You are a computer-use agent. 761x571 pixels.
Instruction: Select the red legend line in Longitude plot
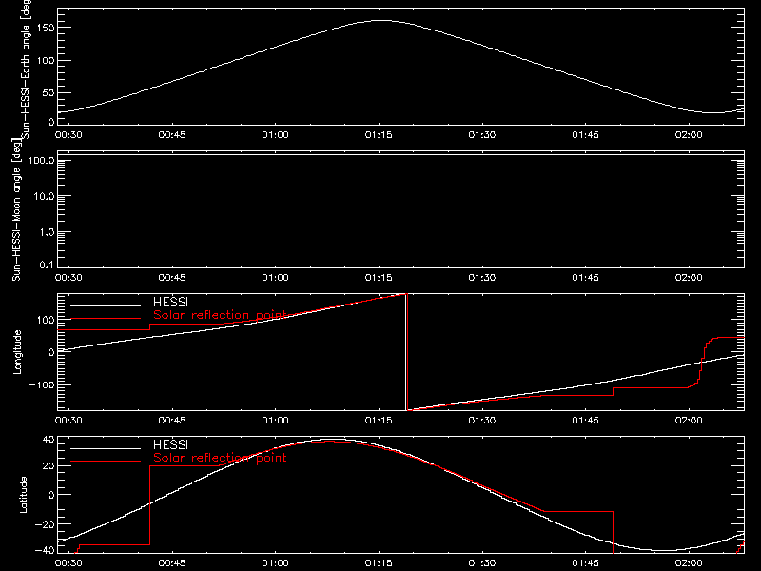pyautogui.click(x=106, y=319)
